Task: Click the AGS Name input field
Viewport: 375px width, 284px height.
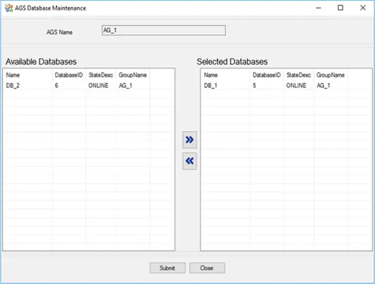Action: (164, 30)
